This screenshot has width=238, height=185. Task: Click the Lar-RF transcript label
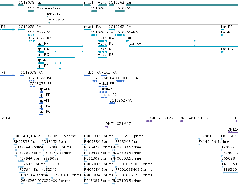point(227,32)
